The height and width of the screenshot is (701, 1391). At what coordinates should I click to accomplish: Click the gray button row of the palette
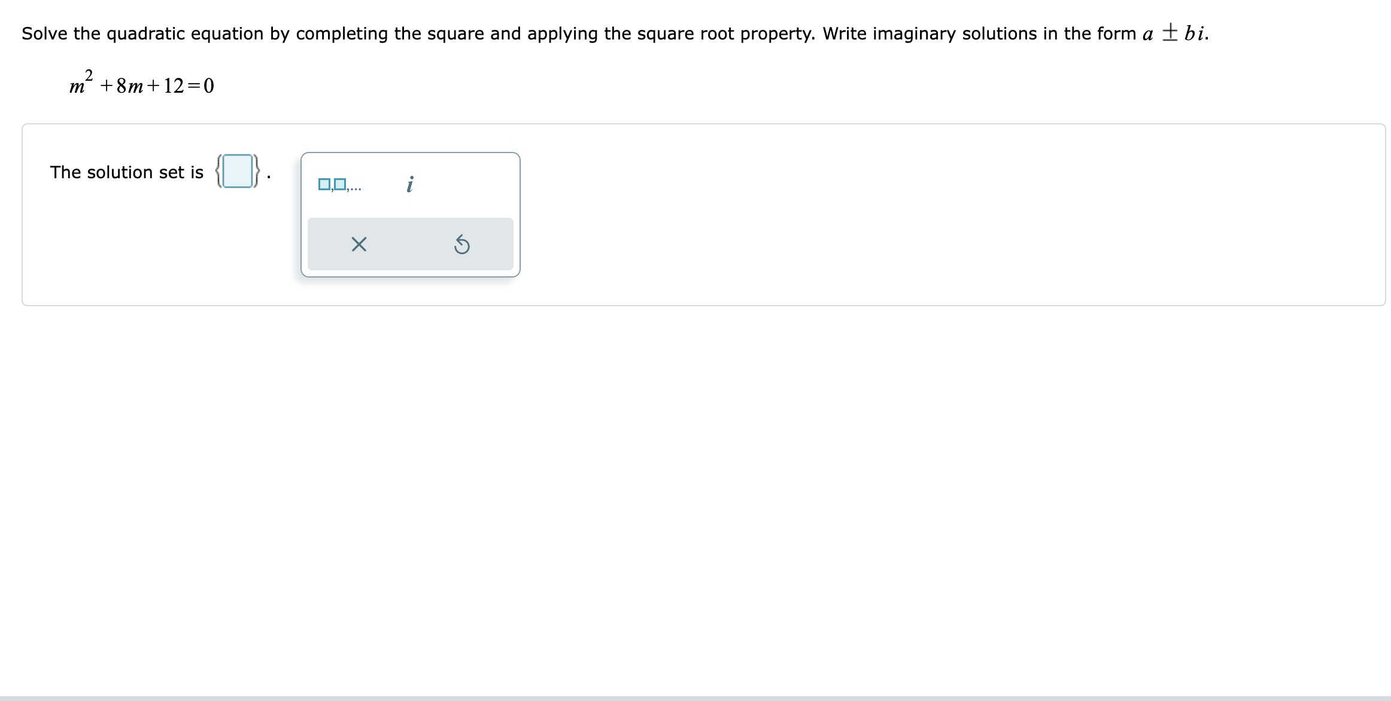coord(411,244)
